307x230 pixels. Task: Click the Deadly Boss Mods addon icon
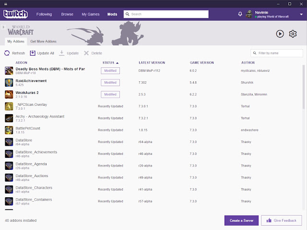(9, 71)
